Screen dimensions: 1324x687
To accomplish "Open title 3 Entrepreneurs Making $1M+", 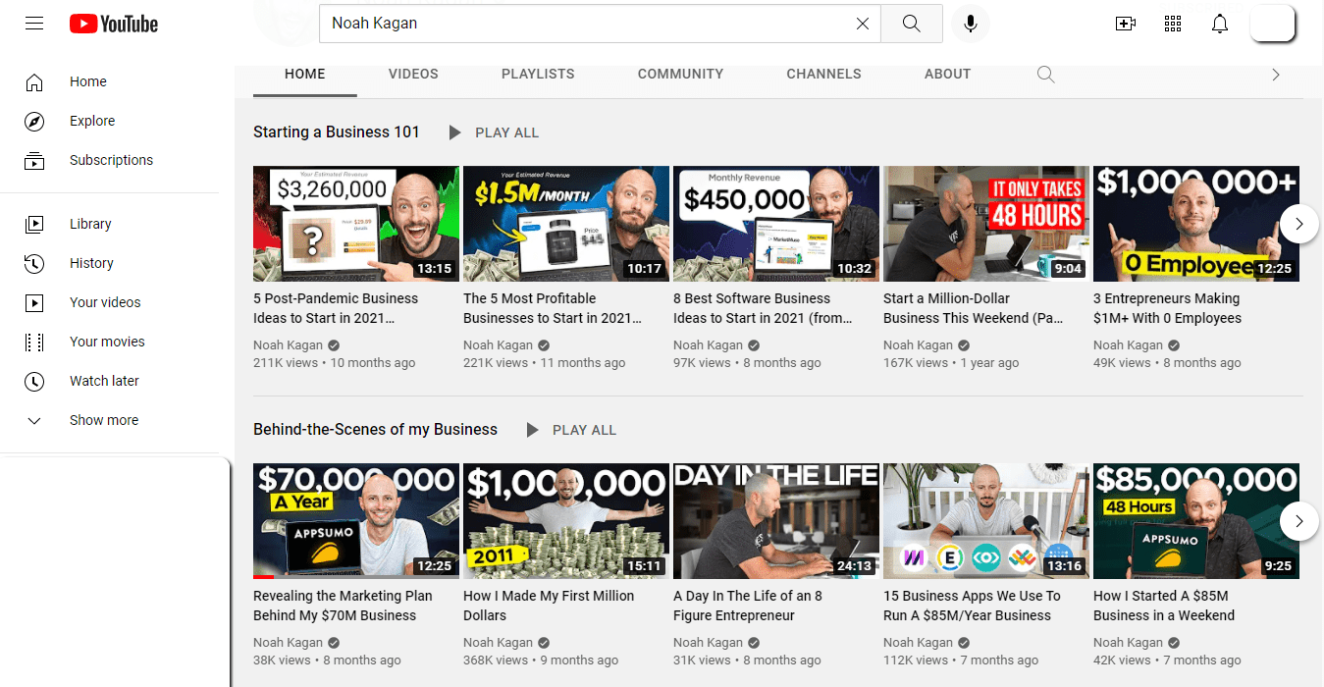I will 1167,308.
